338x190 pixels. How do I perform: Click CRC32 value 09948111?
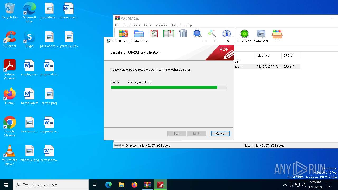[x=289, y=66]
